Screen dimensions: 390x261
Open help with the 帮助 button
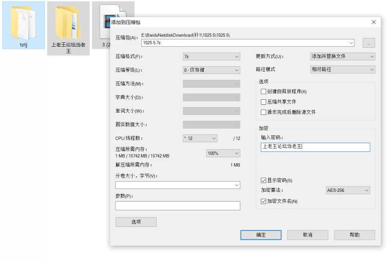(354, 235)
